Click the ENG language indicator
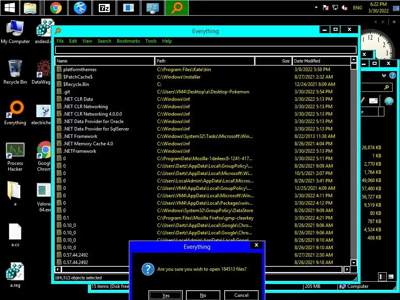This screenshot has width=400, height=300. point(357,8)
